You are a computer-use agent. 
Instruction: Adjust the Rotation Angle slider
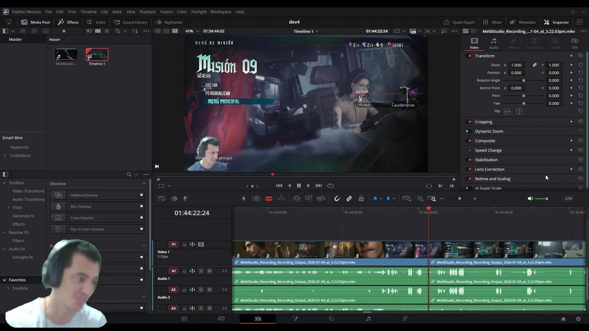pyautogui.click(x=524, y=80)
